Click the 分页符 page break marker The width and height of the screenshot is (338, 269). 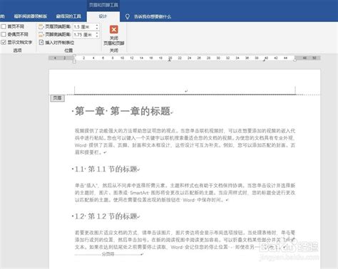(108, 254)
